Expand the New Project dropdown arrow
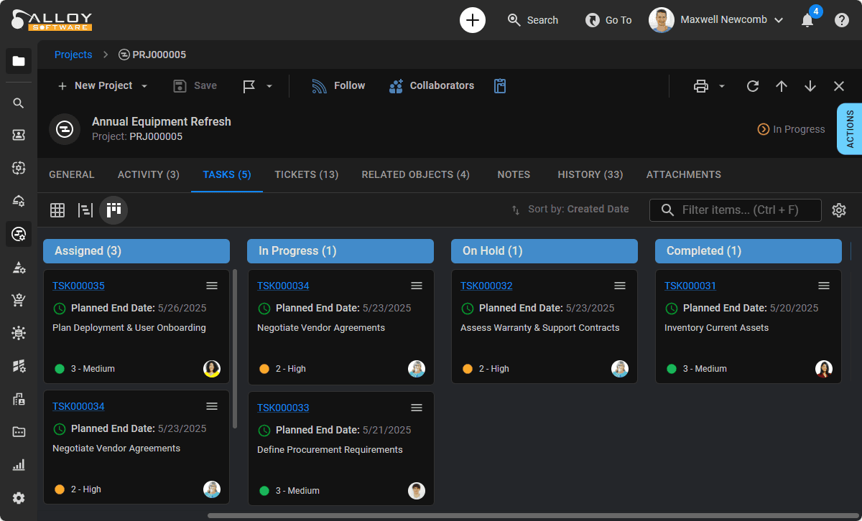862x521 pixels. (x=144, y=86)
